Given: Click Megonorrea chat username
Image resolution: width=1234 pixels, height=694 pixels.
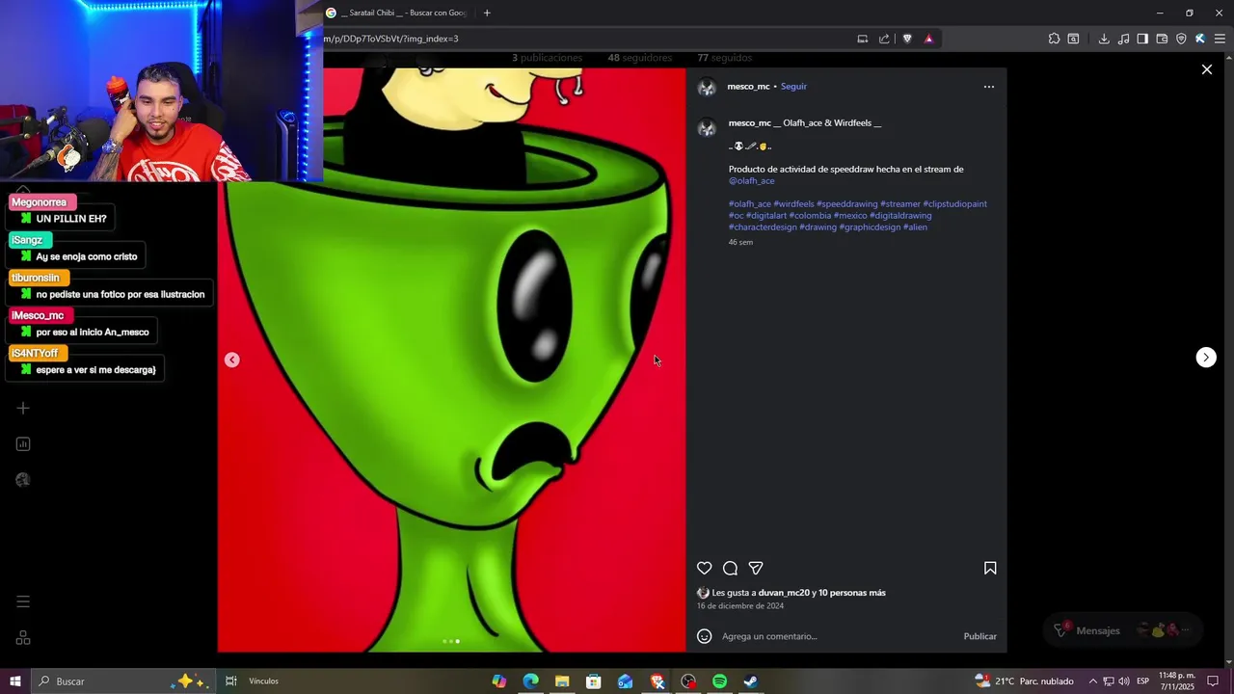Looking at the screenshot, I should pyautogui.click(x=40, y=202).
